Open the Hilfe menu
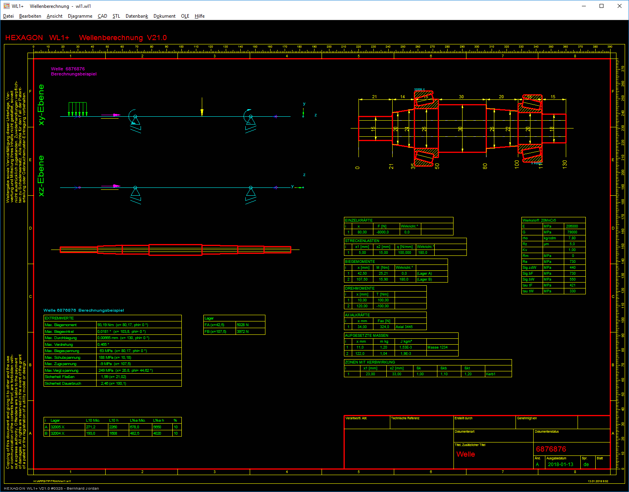This screenshot has height=492, width=629. 199,16
